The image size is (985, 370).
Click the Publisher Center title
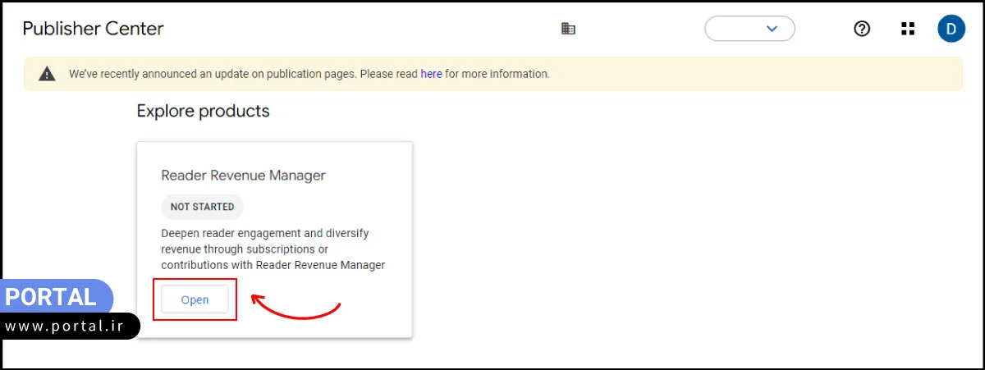coord(93,29)
